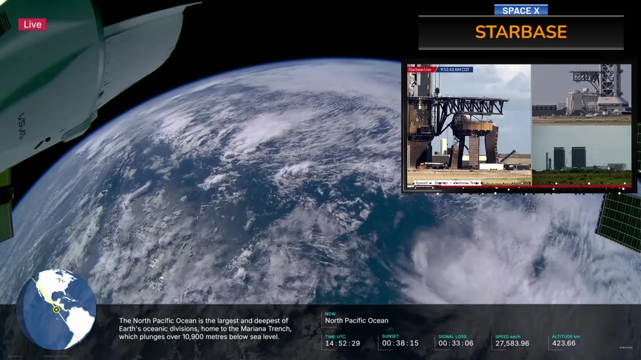Open the lower-right mega bay camera feed

[581, 155]
